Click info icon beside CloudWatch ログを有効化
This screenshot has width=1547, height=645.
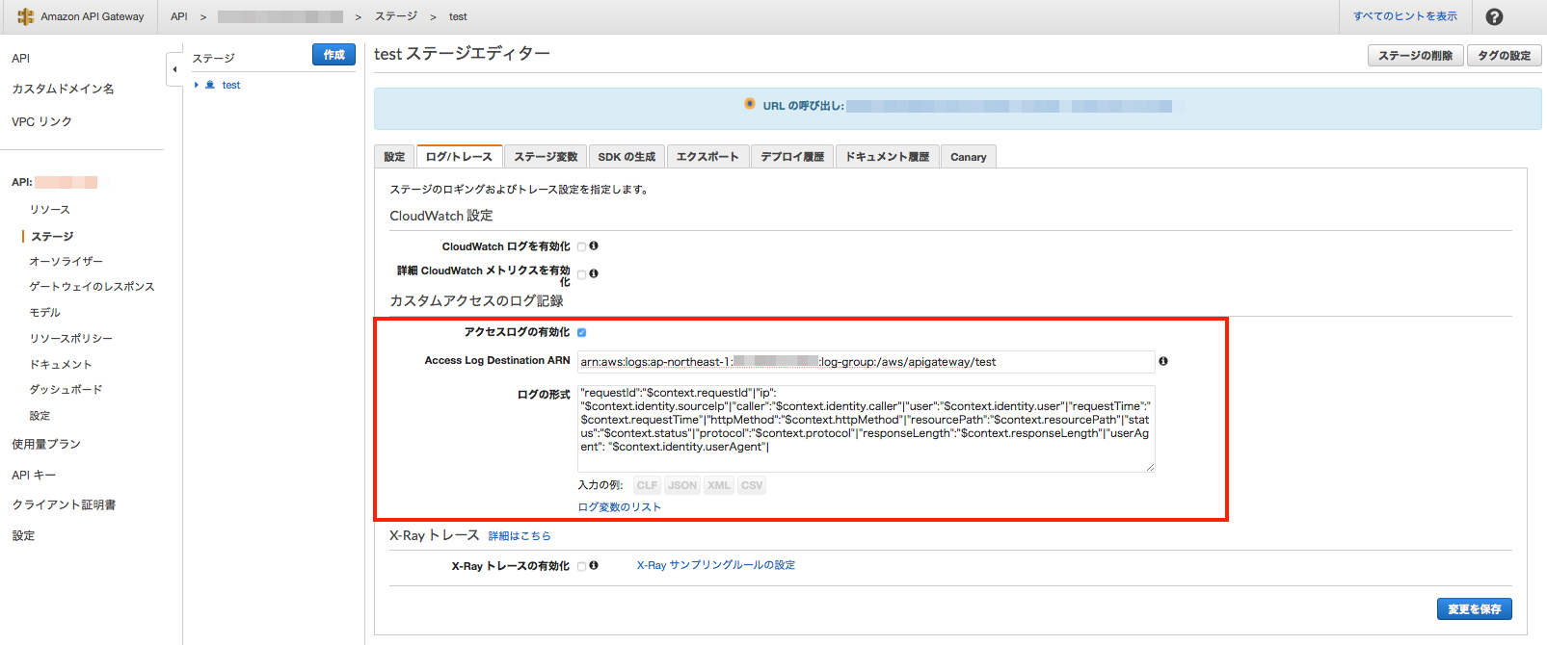[x=594, y=245]
